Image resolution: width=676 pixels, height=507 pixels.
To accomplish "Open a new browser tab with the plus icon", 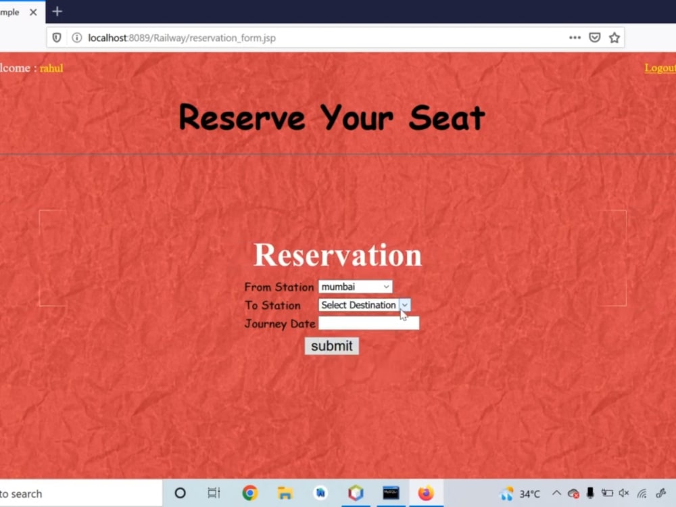I will (57, 11).
